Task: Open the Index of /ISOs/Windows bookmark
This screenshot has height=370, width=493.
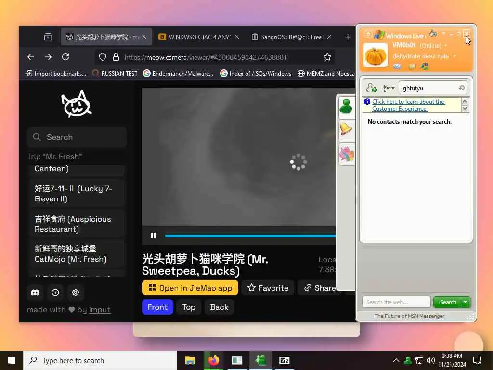Action: click(256, 74)
